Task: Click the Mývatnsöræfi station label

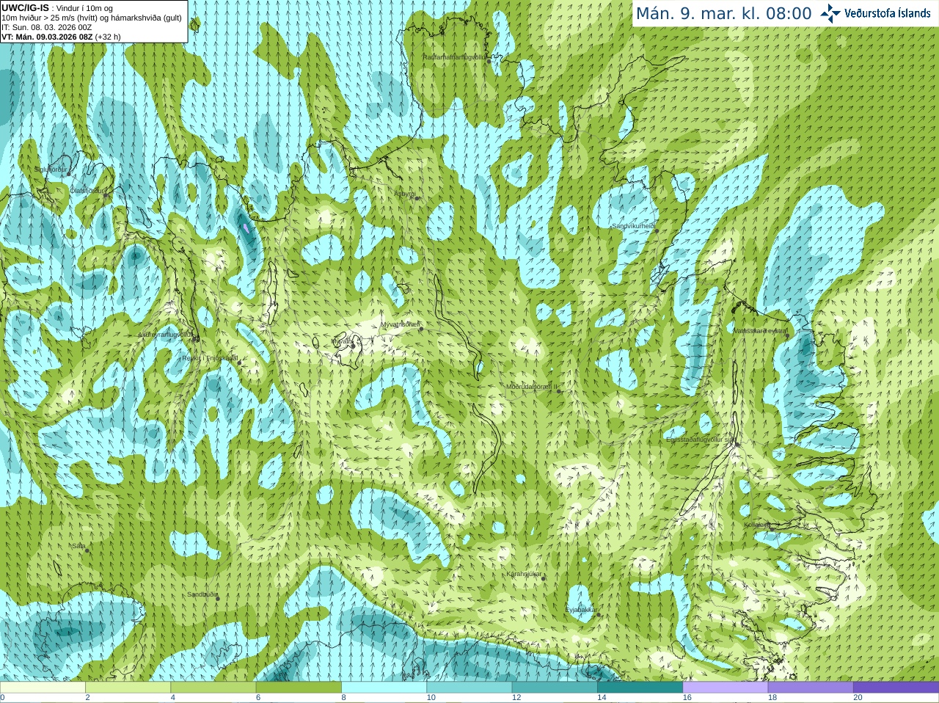Action: point(400,324)
